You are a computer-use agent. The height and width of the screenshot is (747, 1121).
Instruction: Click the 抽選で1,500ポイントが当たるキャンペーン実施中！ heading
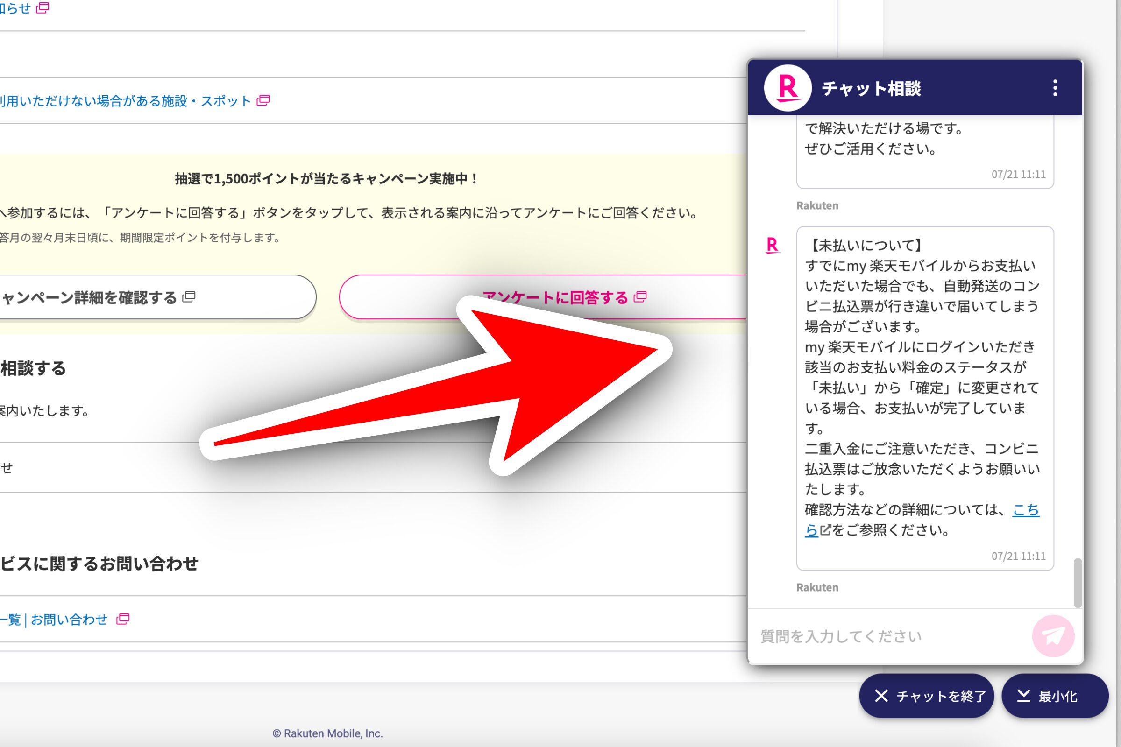(327, 179)
